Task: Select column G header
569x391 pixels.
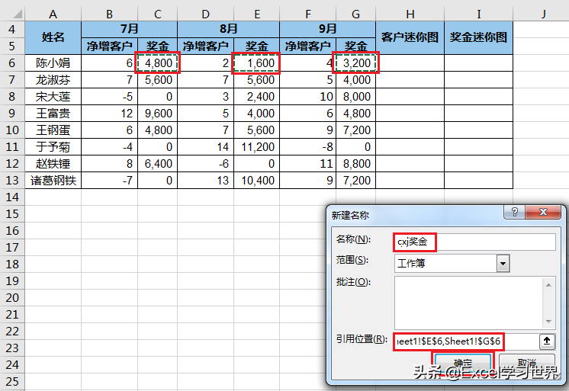Action: pyautogui.click(x=355, y=14)
